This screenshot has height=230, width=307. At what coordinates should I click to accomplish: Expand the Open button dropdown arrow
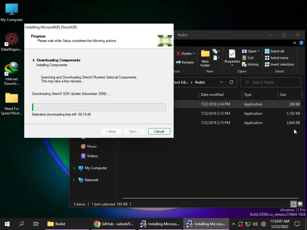pyautogui.click(x=258, y=51)
